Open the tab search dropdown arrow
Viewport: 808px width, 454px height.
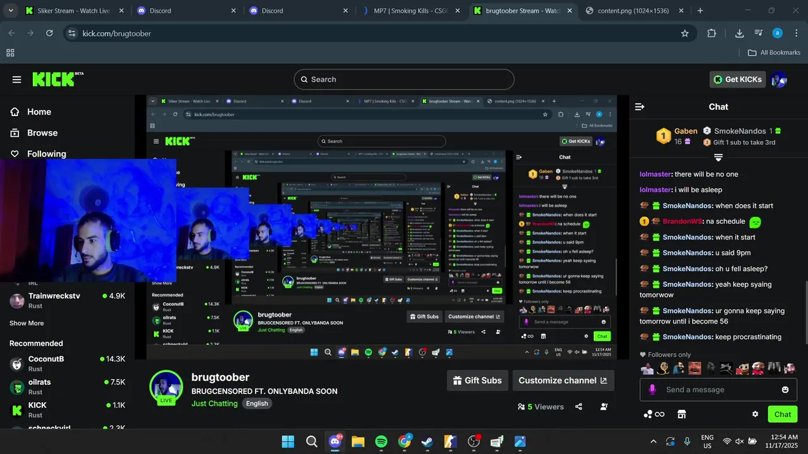pyautogui.click(x=11, y=11)
